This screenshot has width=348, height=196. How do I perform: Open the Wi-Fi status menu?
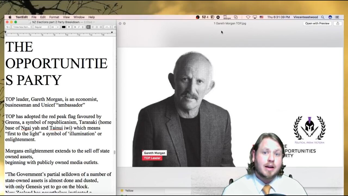[x=248, y=17]
